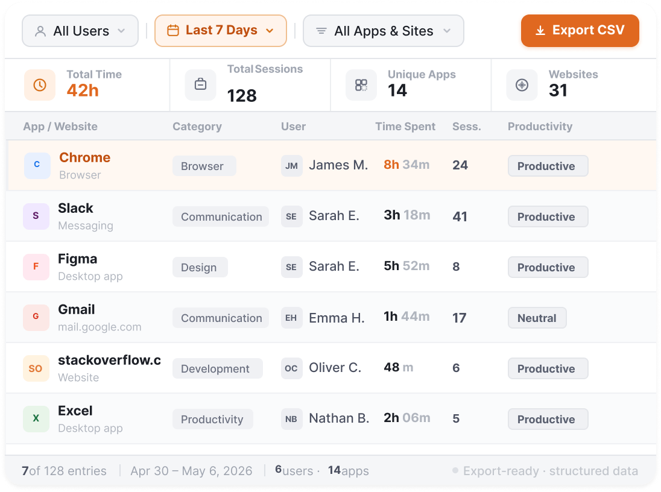
Task: Click the Gmail app icon
Action: coord(36,318)
